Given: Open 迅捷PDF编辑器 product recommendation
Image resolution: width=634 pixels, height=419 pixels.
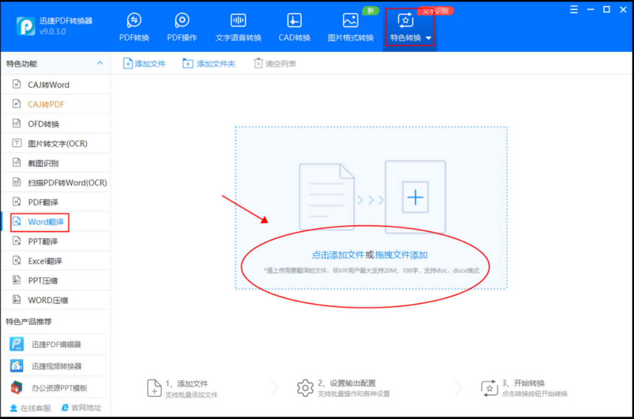Looking at the screenshot, I should tap(55, 344).
